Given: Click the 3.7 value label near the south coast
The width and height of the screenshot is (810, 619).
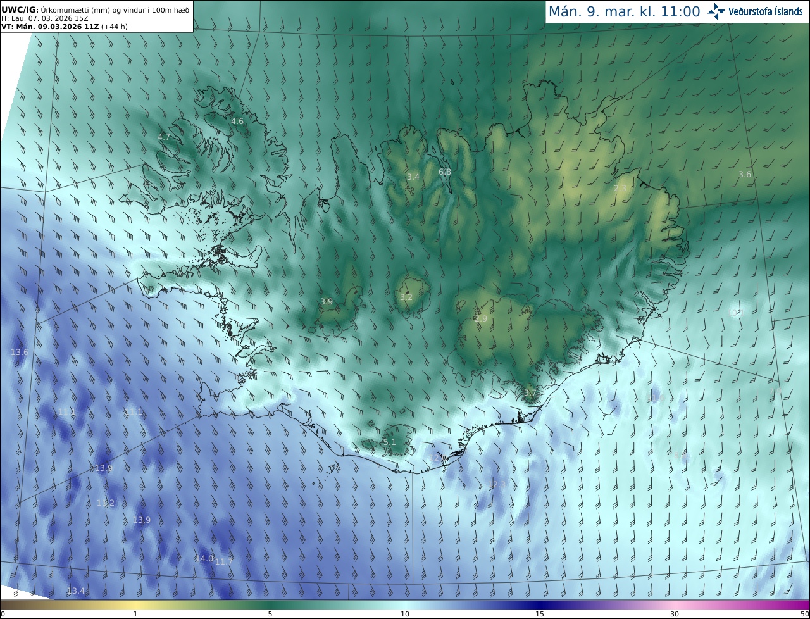Looking at the screenshot, I should (x=530, y=393).
